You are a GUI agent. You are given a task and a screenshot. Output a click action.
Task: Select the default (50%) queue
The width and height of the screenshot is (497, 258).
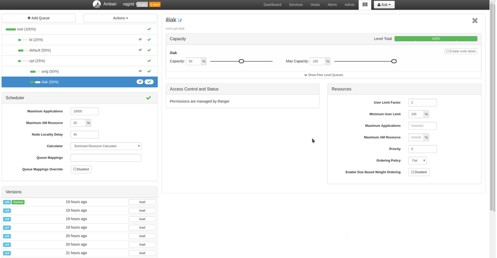point(80,50)
